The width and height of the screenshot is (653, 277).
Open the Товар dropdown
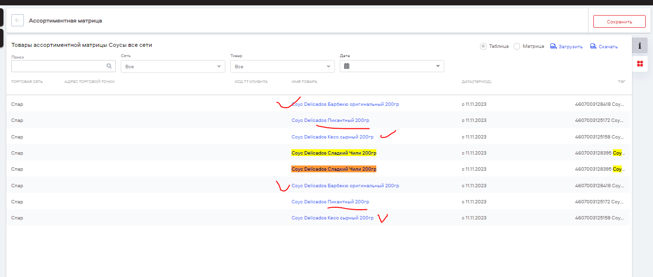[283, 66]
